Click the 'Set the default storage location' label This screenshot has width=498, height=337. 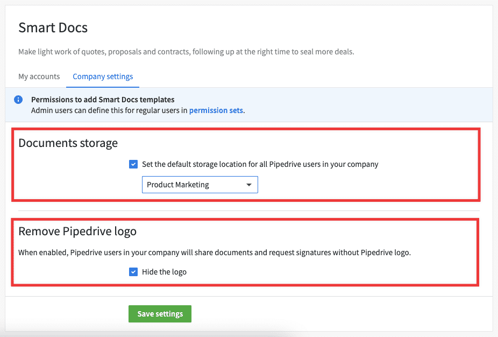260,164
